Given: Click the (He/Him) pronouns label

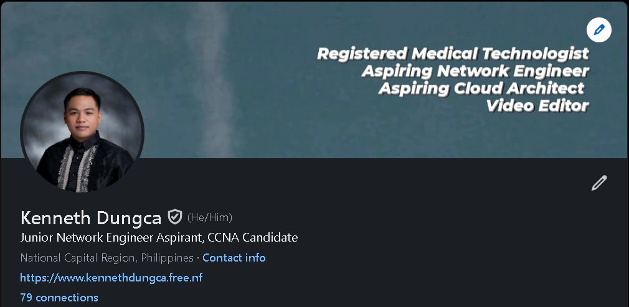Looking at the screenshot, I should [210, 217].
